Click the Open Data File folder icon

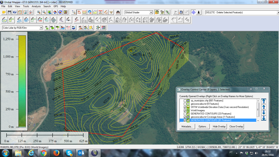[4, 12]
